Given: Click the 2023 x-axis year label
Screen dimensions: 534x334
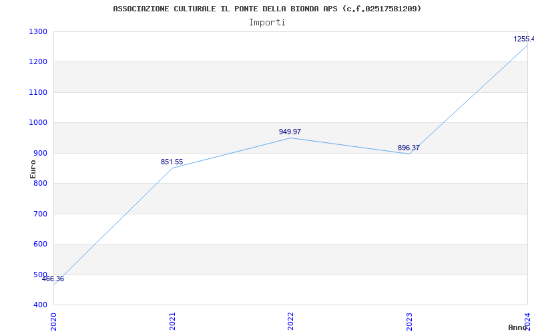Looking at the screenshot, I should click(x=409, y=321).
